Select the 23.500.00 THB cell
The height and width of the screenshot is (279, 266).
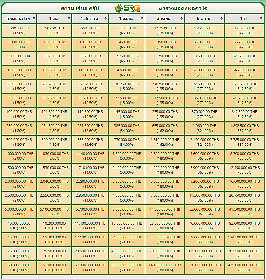click(165, 73)
